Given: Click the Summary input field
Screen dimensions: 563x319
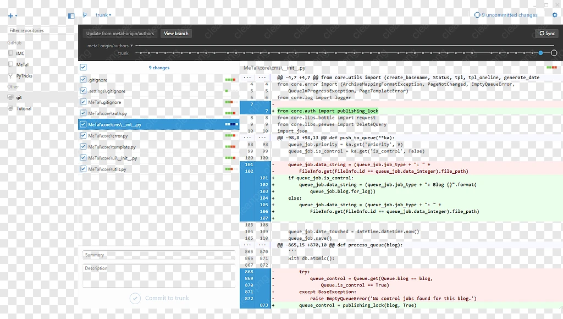Looking at the screenshot, I should (159, 255).
